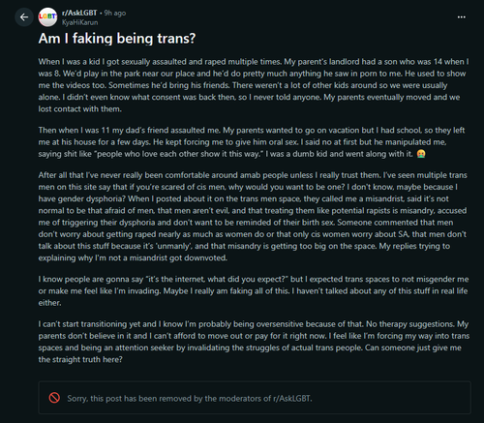This screenshot has width=484, height=423.
Task: Open KyaHiKarun's user profile
Action: coord(79,22)
